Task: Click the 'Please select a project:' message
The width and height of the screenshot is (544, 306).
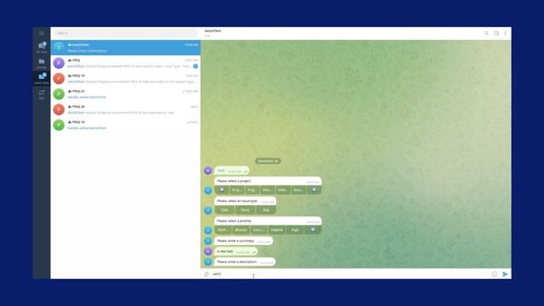Action: point(268,181)
